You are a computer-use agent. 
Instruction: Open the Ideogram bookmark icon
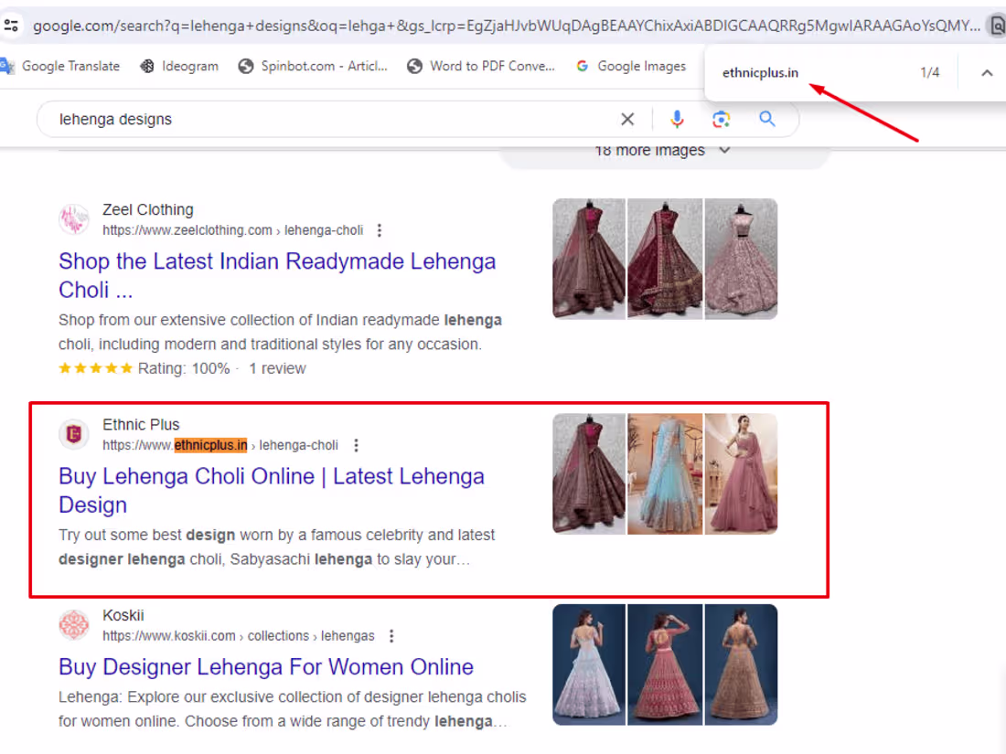click(x=145, y=66)
